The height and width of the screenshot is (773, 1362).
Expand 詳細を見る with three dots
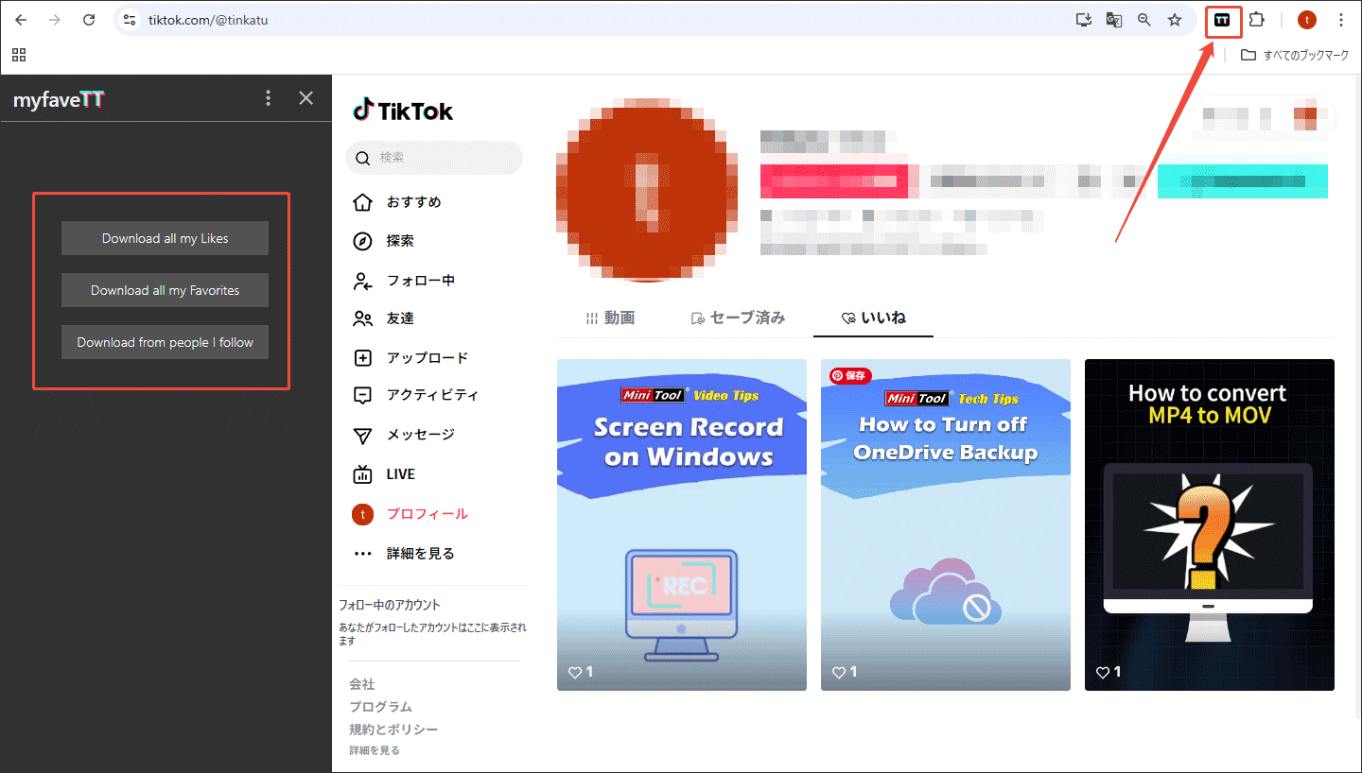(404, 554)
